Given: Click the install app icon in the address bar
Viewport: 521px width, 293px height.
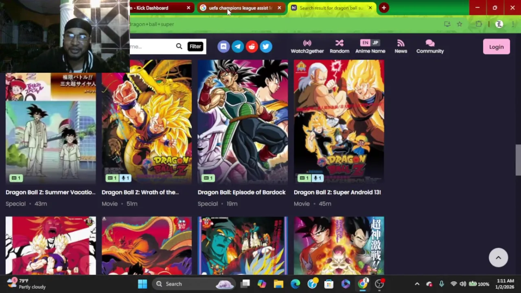Looking at the screenshot, I should click(x=447, y=24).
